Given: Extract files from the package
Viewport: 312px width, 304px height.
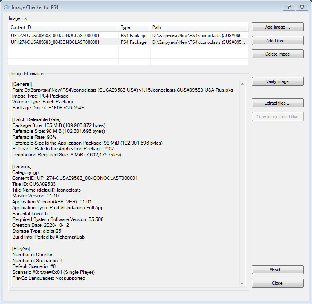Looking at the screenshot, I should (278, 103).
